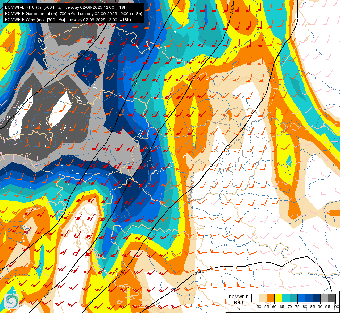Select the teal 70–75 legend swatch

(x=293, y=298)
